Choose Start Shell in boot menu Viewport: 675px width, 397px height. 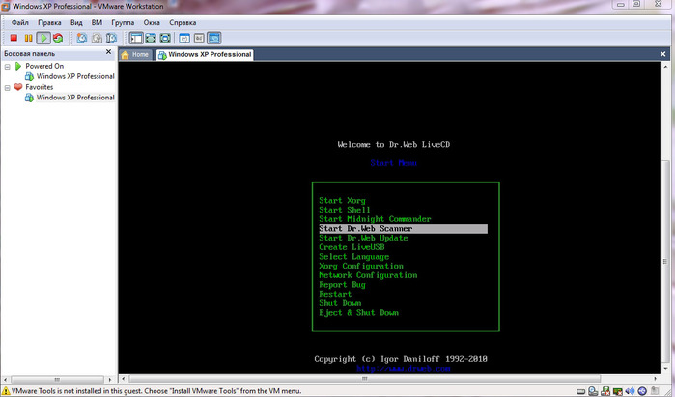345,210
